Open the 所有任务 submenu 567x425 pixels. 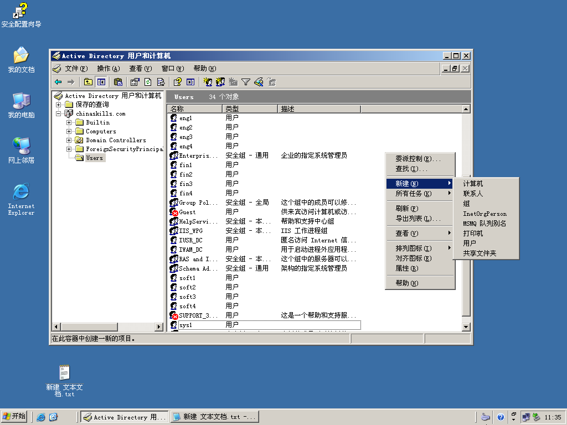[420, 193]
